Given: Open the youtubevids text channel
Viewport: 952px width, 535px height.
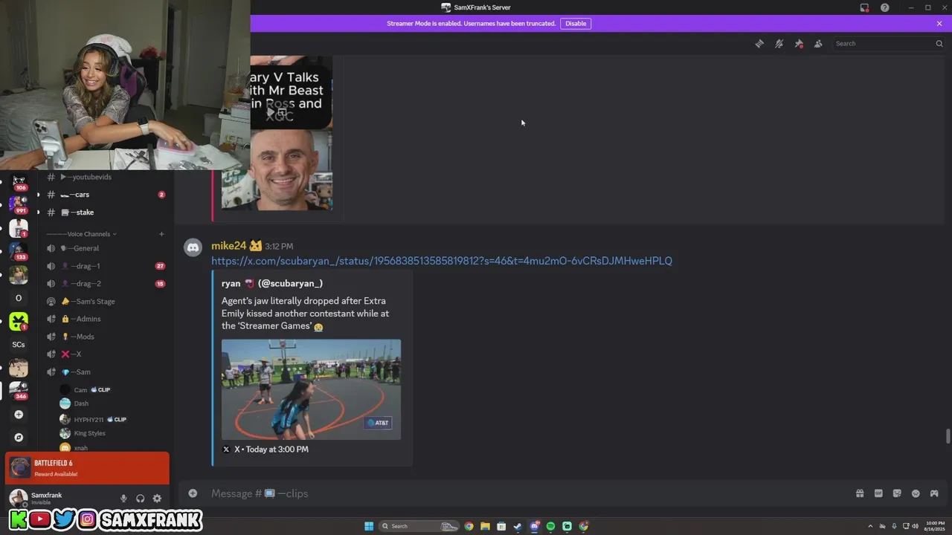Looking at the screenshot, I should tap(106, 177).
